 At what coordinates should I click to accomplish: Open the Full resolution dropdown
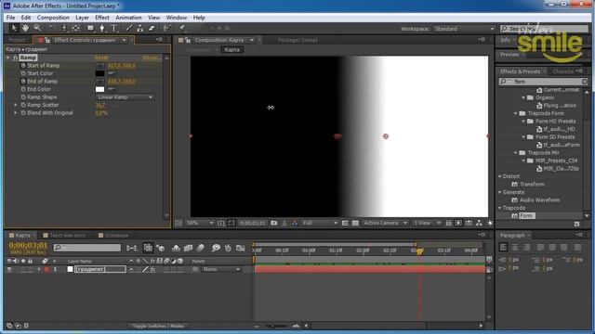click(x=320, y=223)
